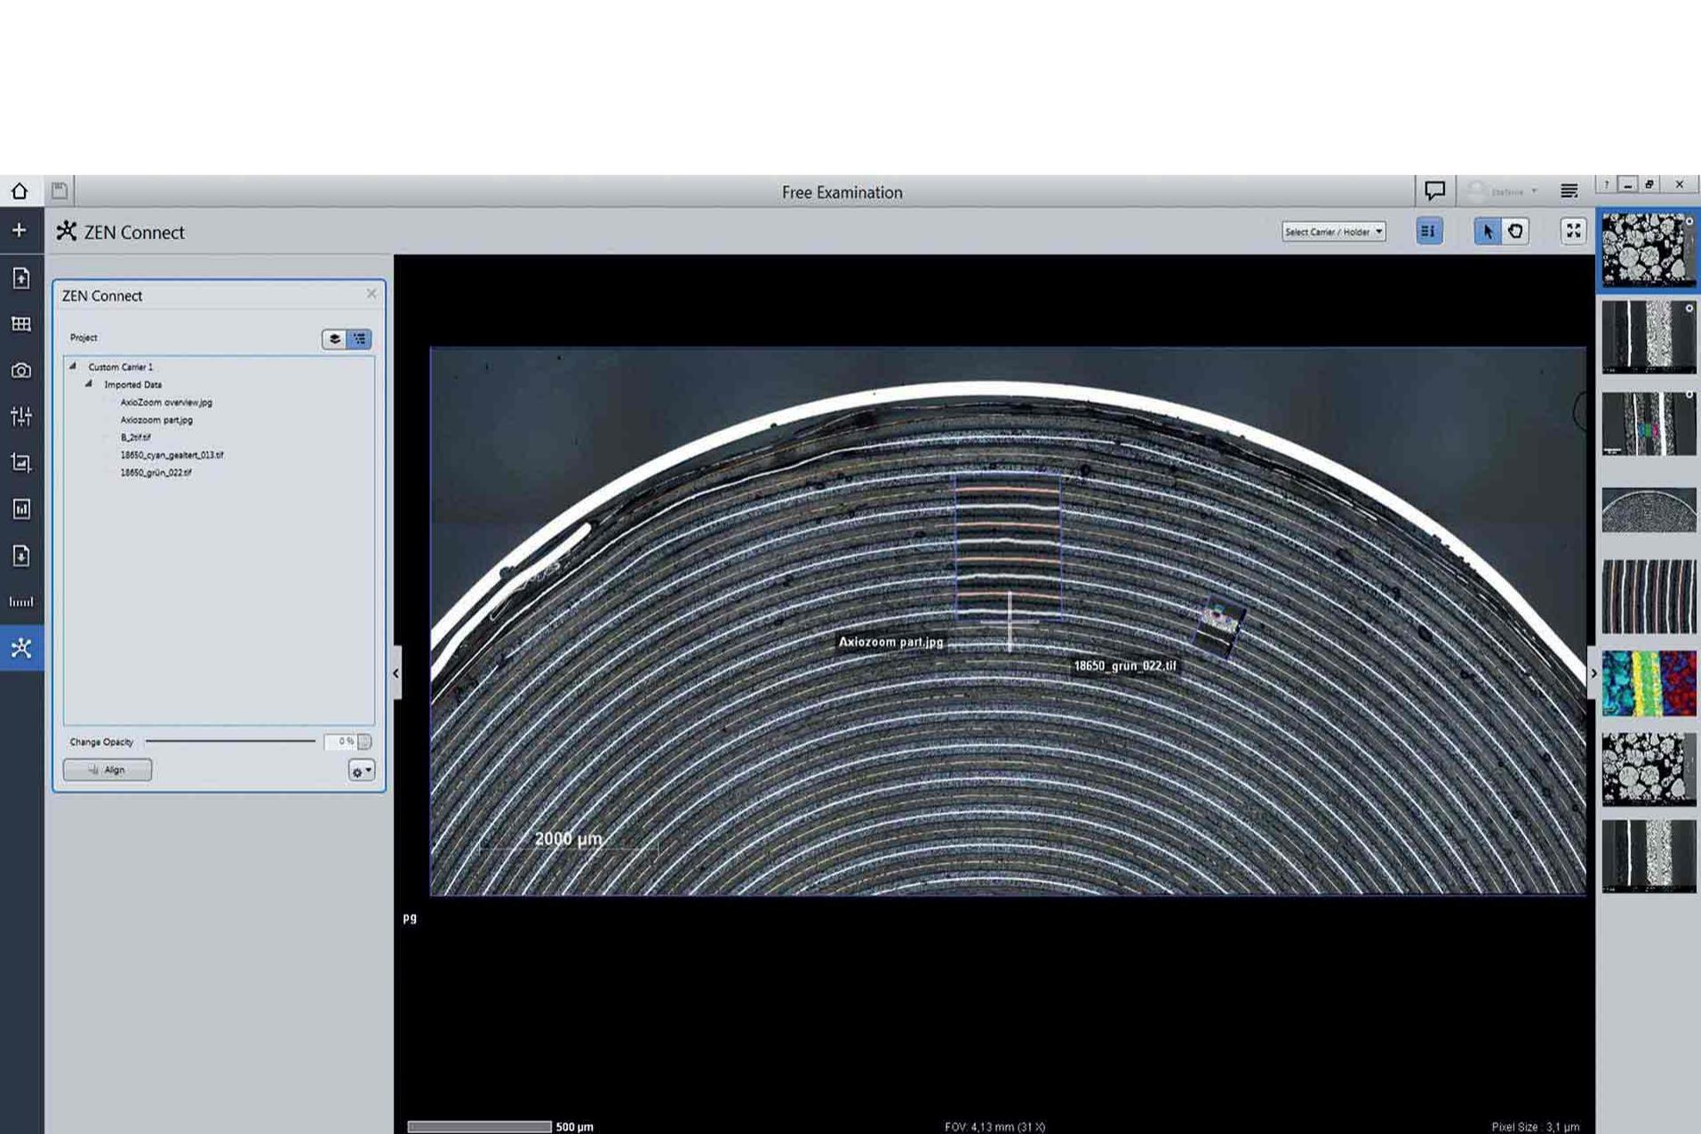The image size is (1701, 1134).
Task: Open third gallery thumbnail with colored marks
Action: click(x=1649, y=423)
